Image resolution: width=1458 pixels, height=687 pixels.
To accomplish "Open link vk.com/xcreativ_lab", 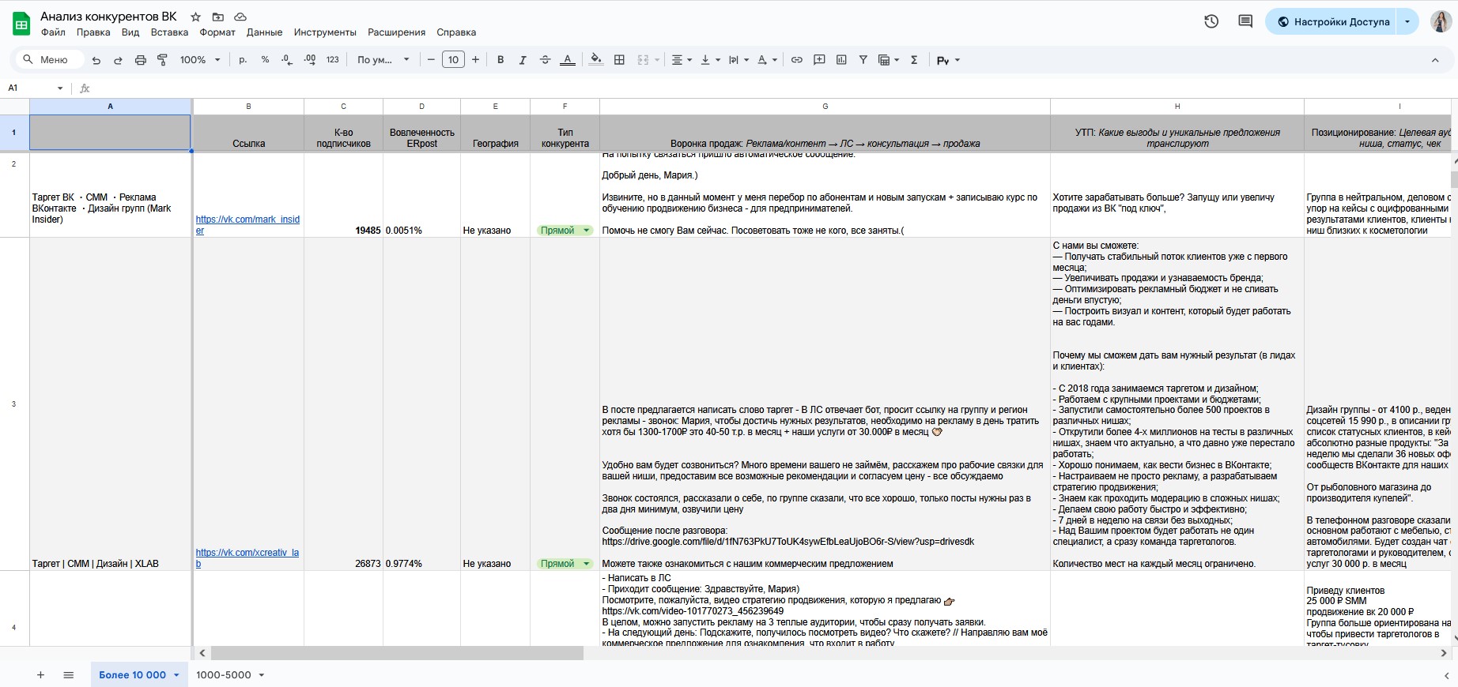I will 247,558.
